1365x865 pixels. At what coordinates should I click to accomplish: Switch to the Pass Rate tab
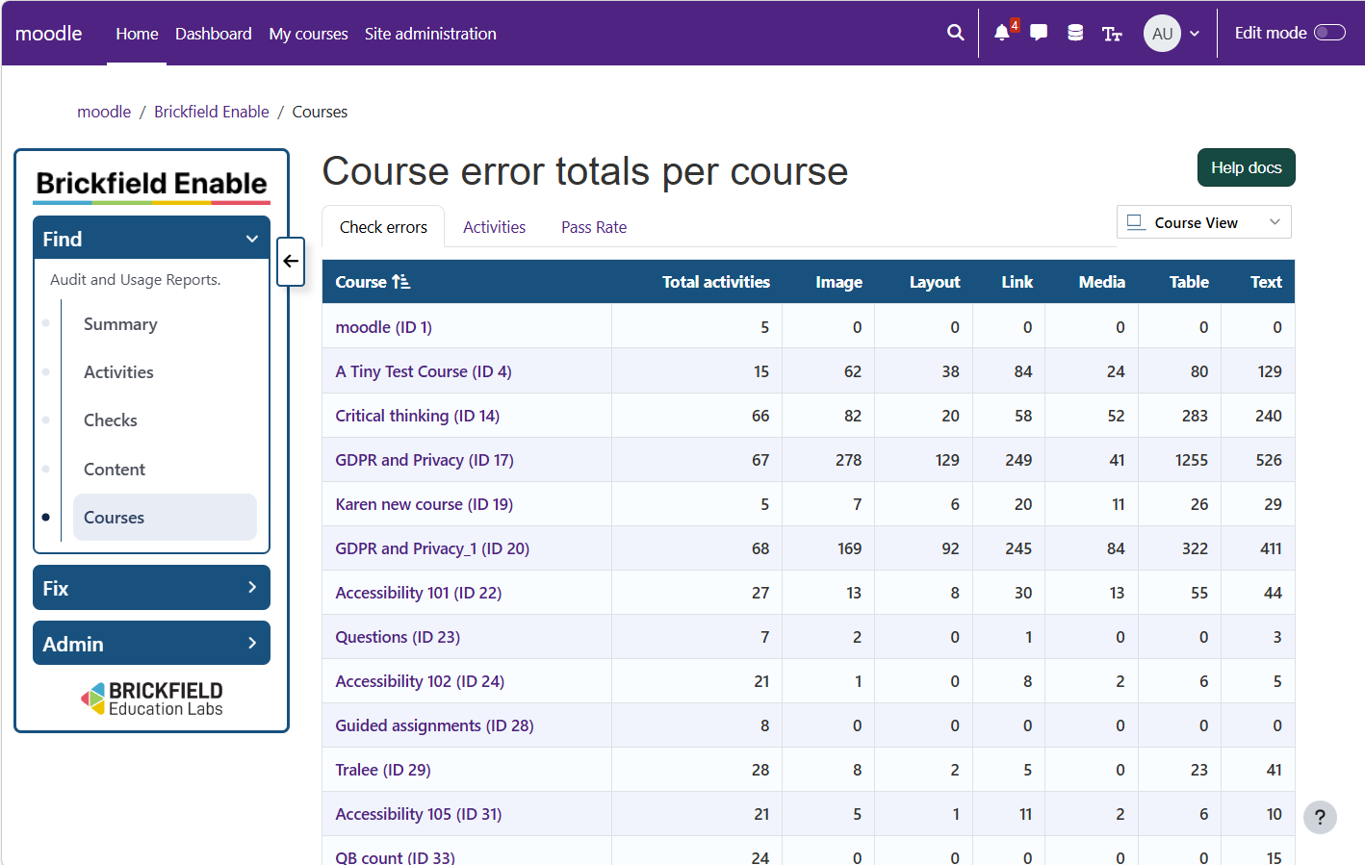pos(594,227)
